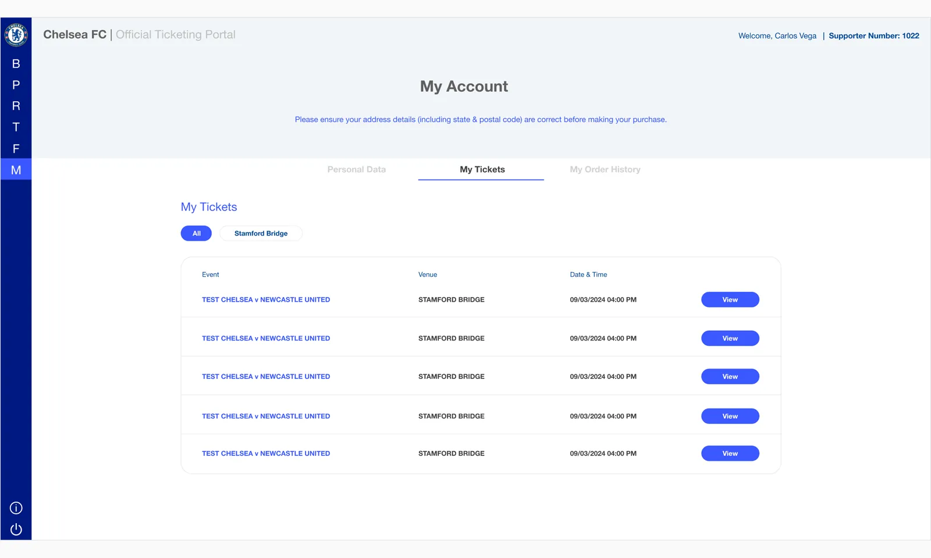Image resolution: width=931 pixels, height=558 pixels.
Task: Click the Welcome, Carlos Vega text
Action: [x=777, y=36]
